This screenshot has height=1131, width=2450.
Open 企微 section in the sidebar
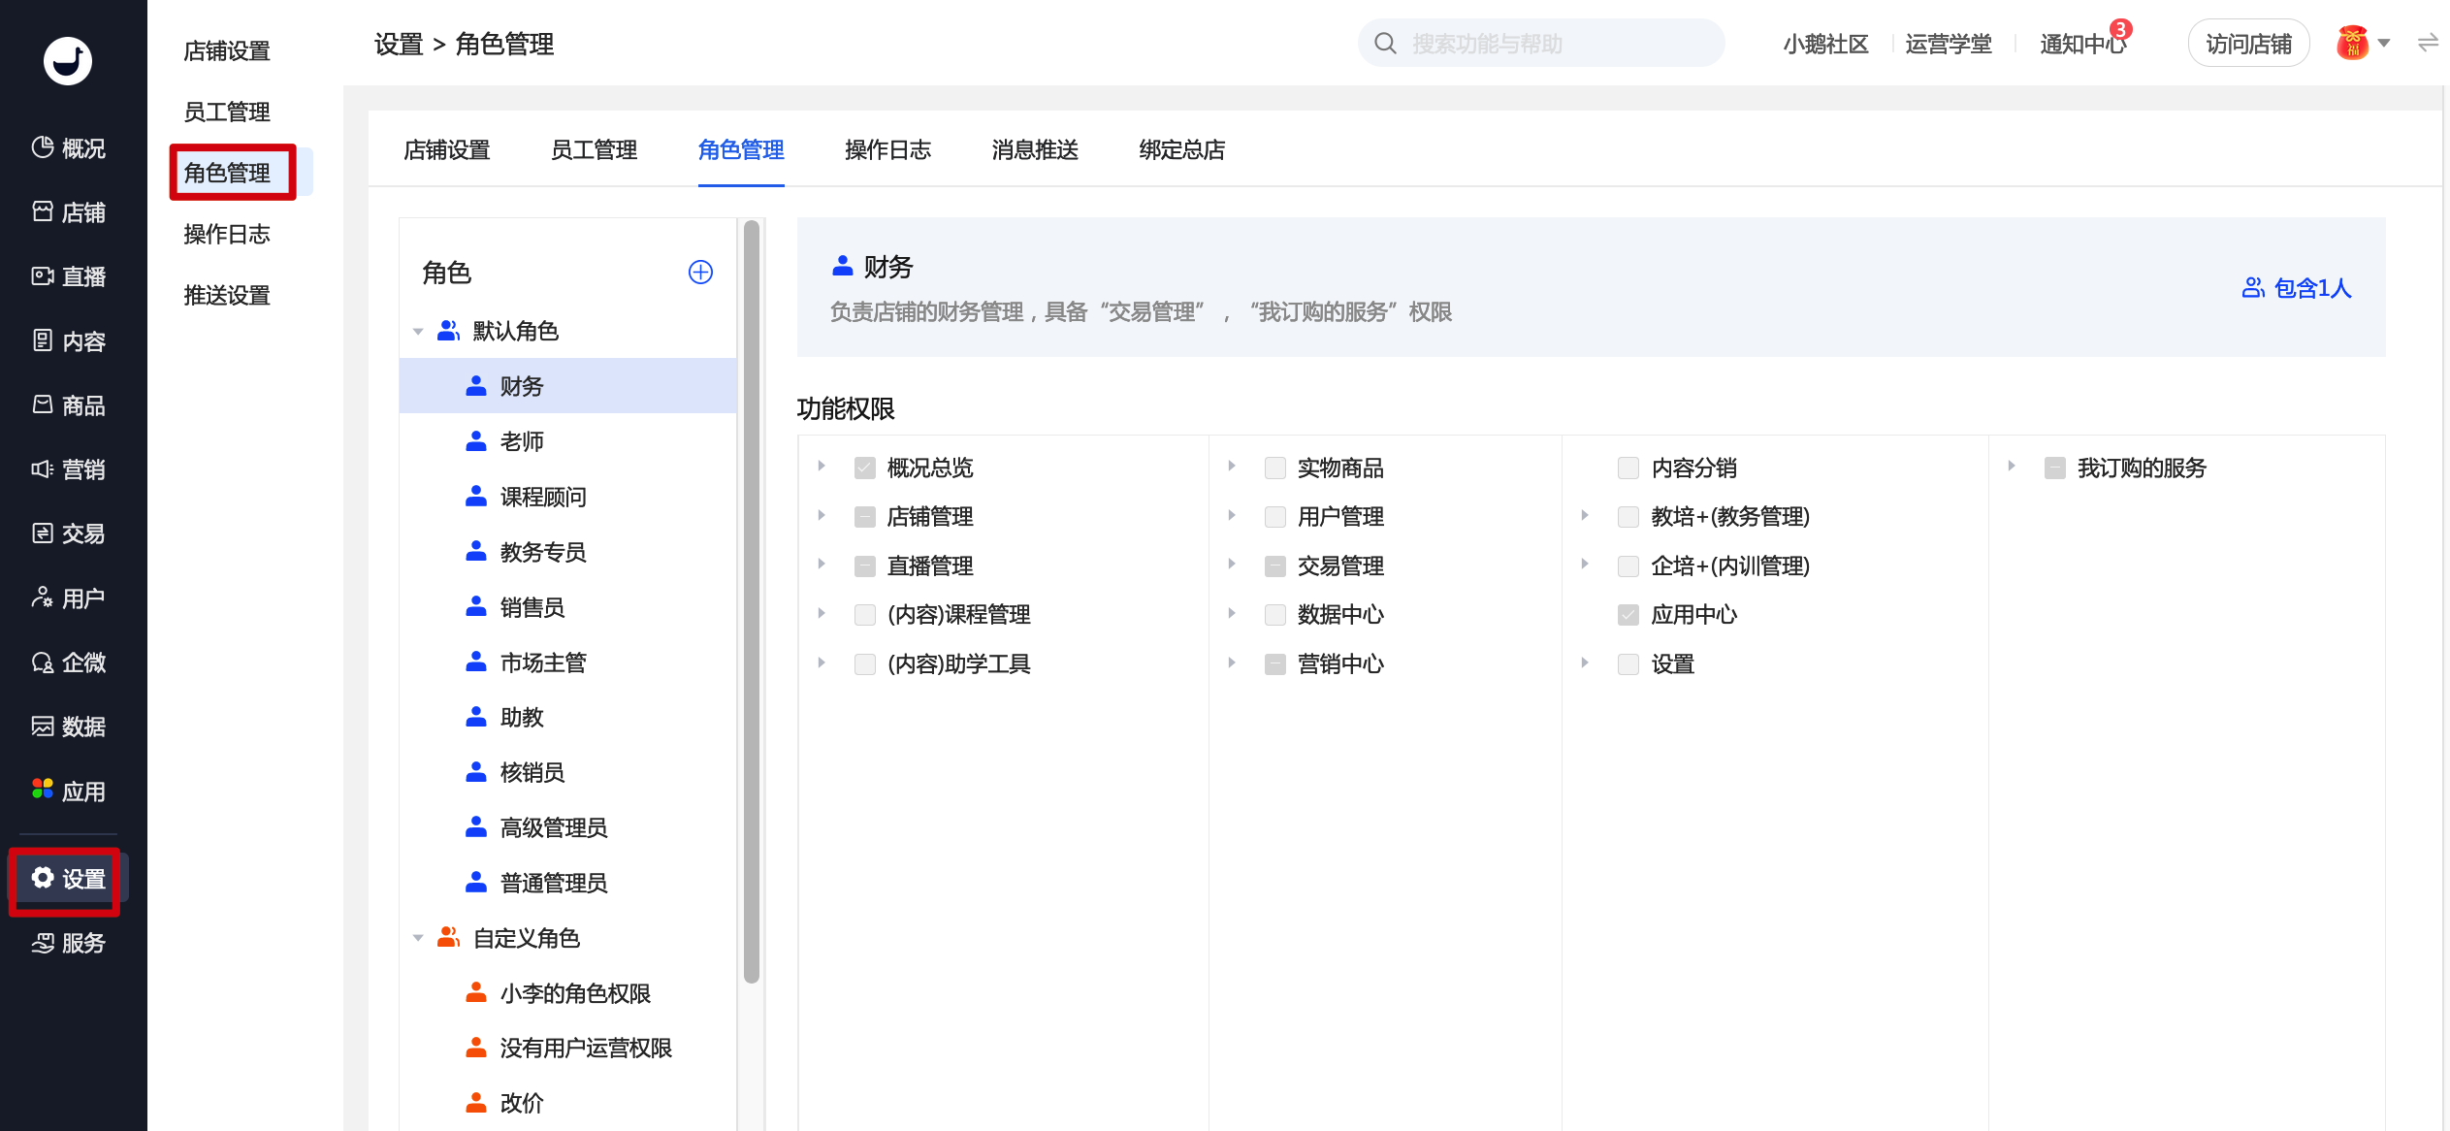(68, 662)
